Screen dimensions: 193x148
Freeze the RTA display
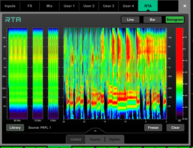(153, 128)
